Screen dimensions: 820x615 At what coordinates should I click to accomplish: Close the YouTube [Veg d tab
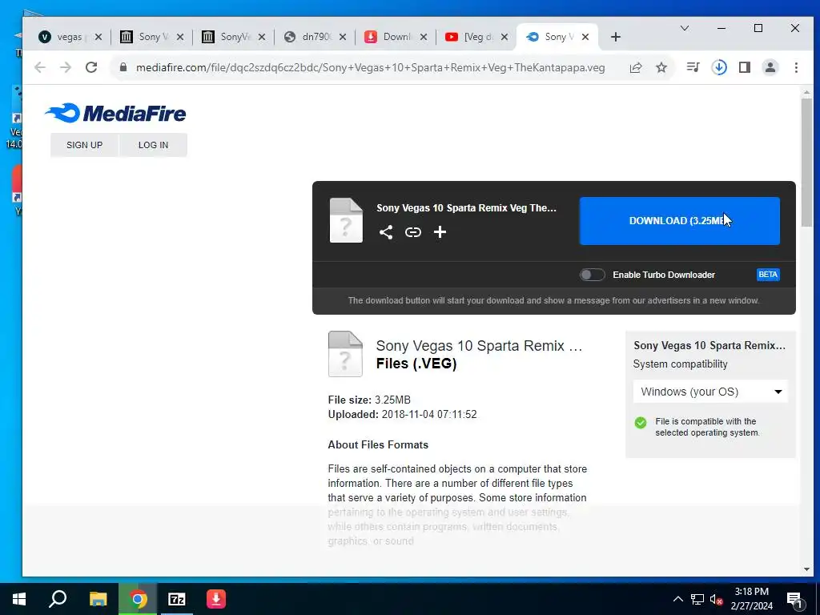tap(504, 37)
